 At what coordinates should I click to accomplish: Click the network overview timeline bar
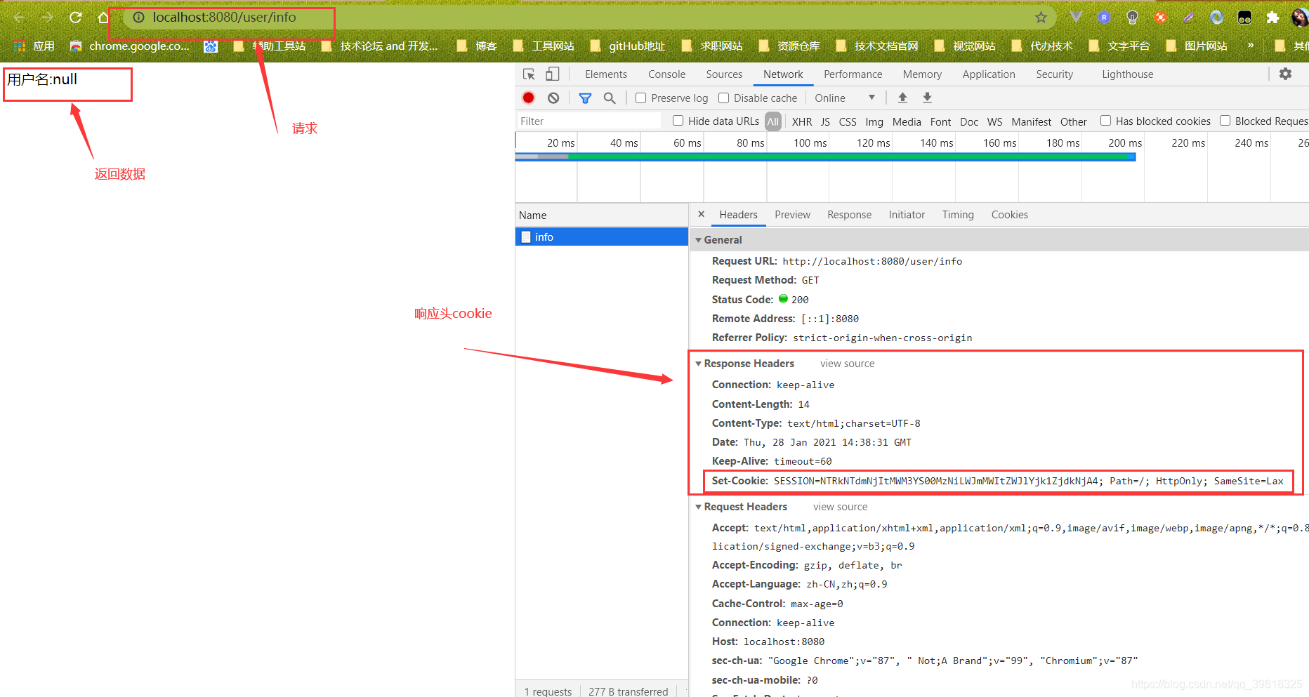pos(825,157)
